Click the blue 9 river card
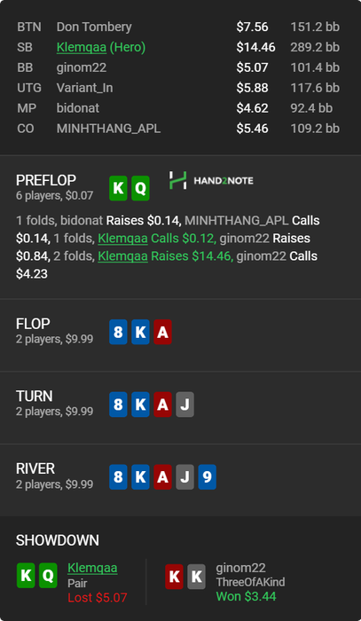The height and width of the screenshot is (621, 361). [207, 477]
